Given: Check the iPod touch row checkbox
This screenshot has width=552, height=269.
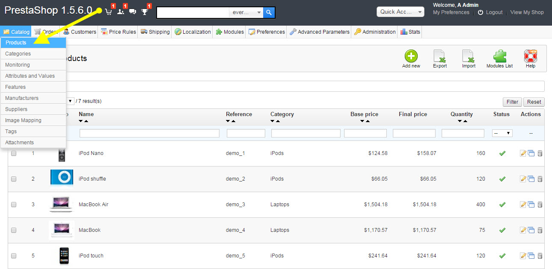Looking at the screenshot, I should [x=14, y=256].
